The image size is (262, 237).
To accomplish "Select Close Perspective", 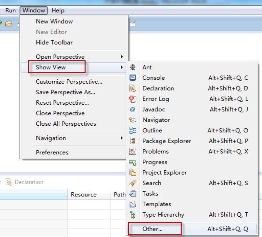I will click(74, 113).
